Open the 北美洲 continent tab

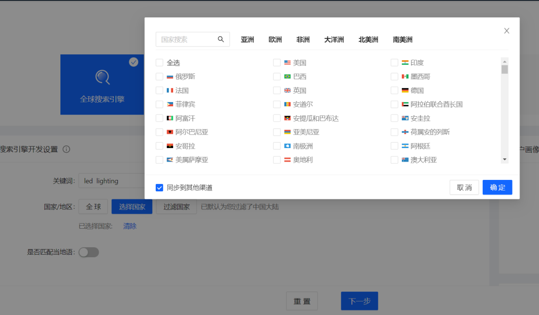(368, 40)
